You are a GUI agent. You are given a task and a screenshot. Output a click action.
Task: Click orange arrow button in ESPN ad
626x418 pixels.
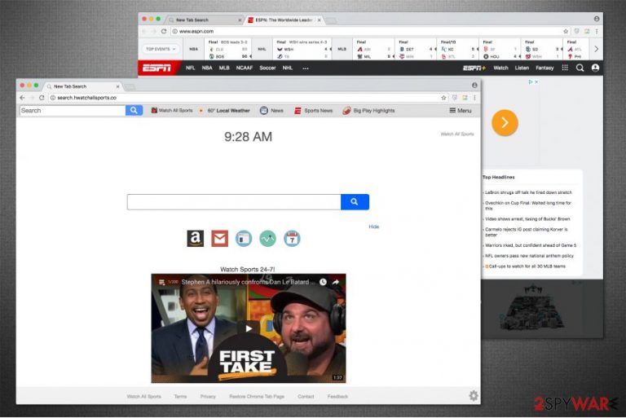click(505, 122)
